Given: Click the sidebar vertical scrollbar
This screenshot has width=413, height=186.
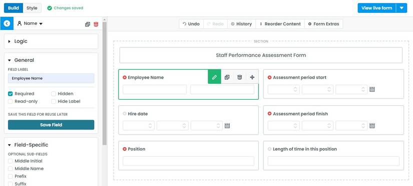Looking at the screenshot, I should coord(105,83).
